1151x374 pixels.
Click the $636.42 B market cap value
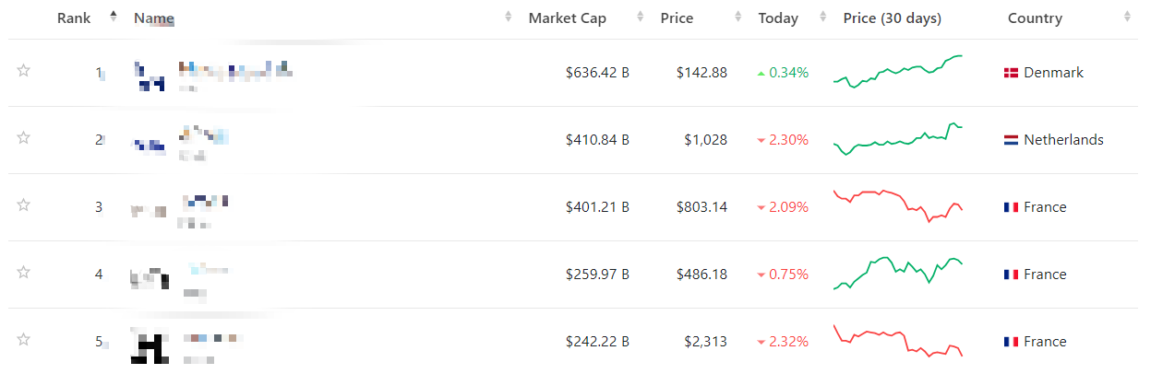pyautogui.click(x=597, y=73)
